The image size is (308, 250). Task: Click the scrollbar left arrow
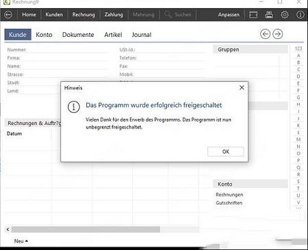[x=8, y=230]
